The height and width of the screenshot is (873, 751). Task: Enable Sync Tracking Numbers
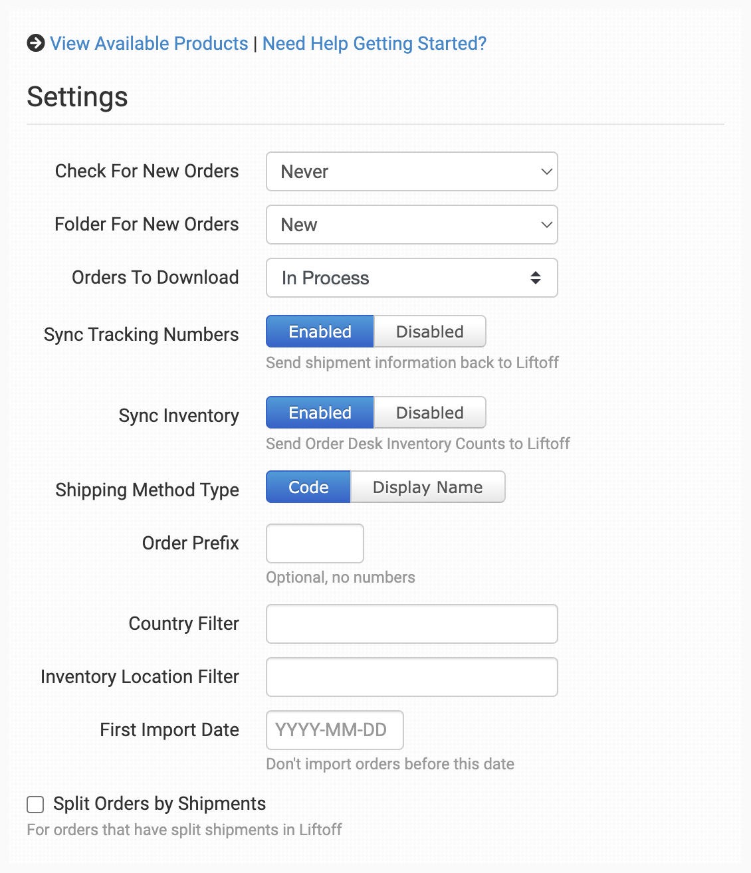pos(320,332)
